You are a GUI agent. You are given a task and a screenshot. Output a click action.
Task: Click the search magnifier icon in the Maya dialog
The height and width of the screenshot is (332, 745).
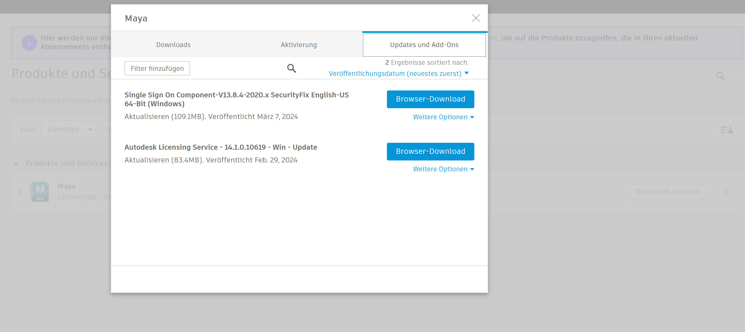291,68
